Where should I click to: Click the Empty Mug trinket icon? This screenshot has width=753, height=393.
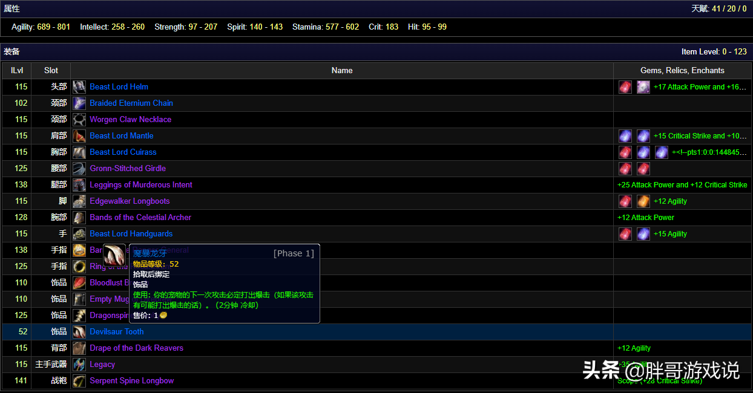click(x=79, y=299)
